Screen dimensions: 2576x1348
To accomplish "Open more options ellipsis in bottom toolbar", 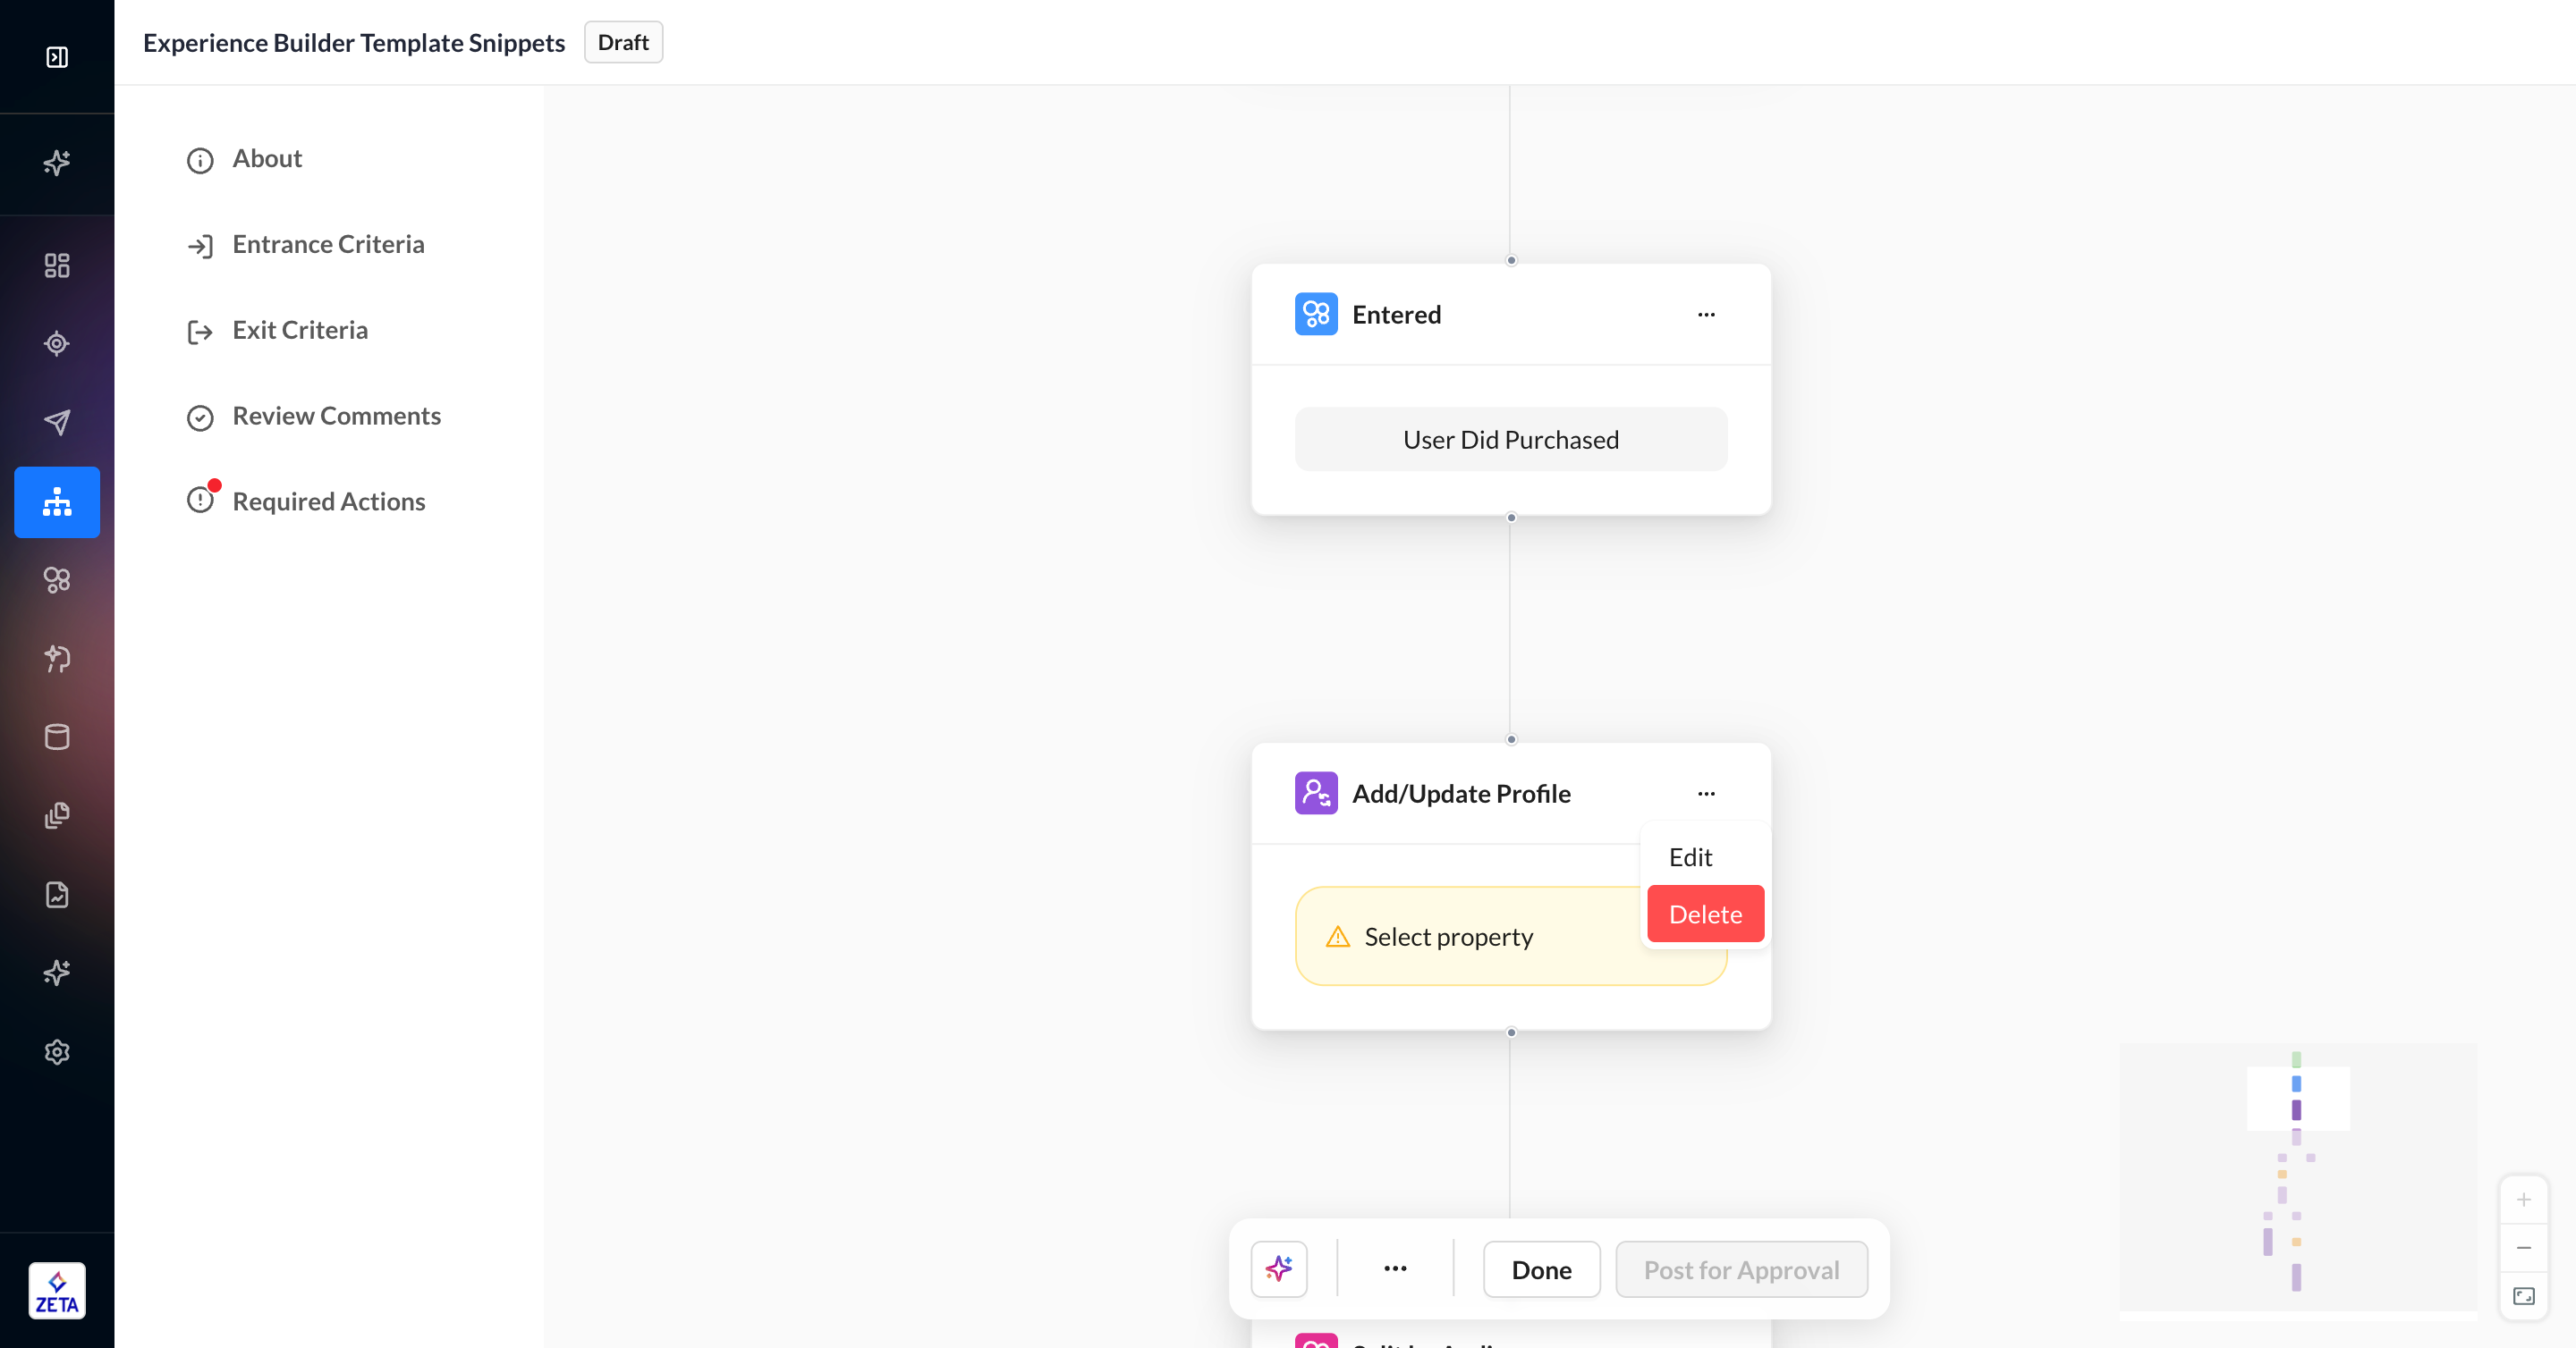I will (x=1395, y=1269).
